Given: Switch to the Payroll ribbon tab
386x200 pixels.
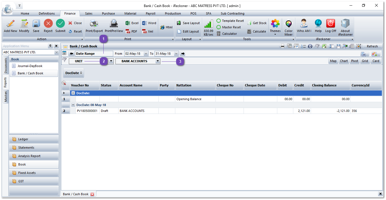Looking at the screenshot, I should 150,13.
